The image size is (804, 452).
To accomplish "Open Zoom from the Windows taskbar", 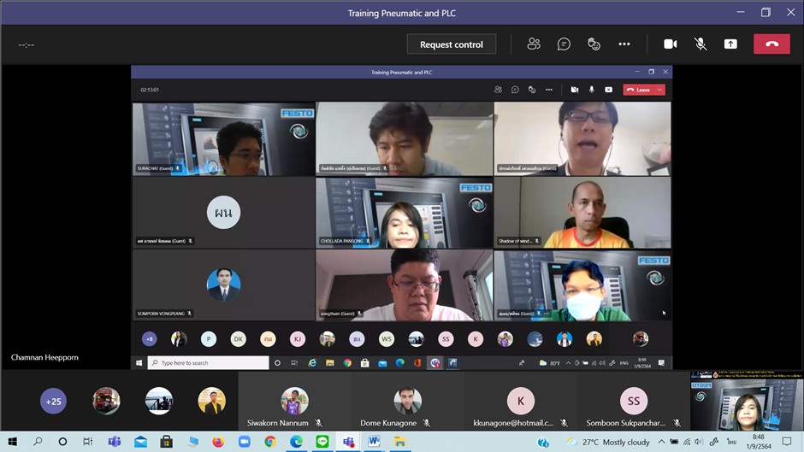I will point(244,442).
